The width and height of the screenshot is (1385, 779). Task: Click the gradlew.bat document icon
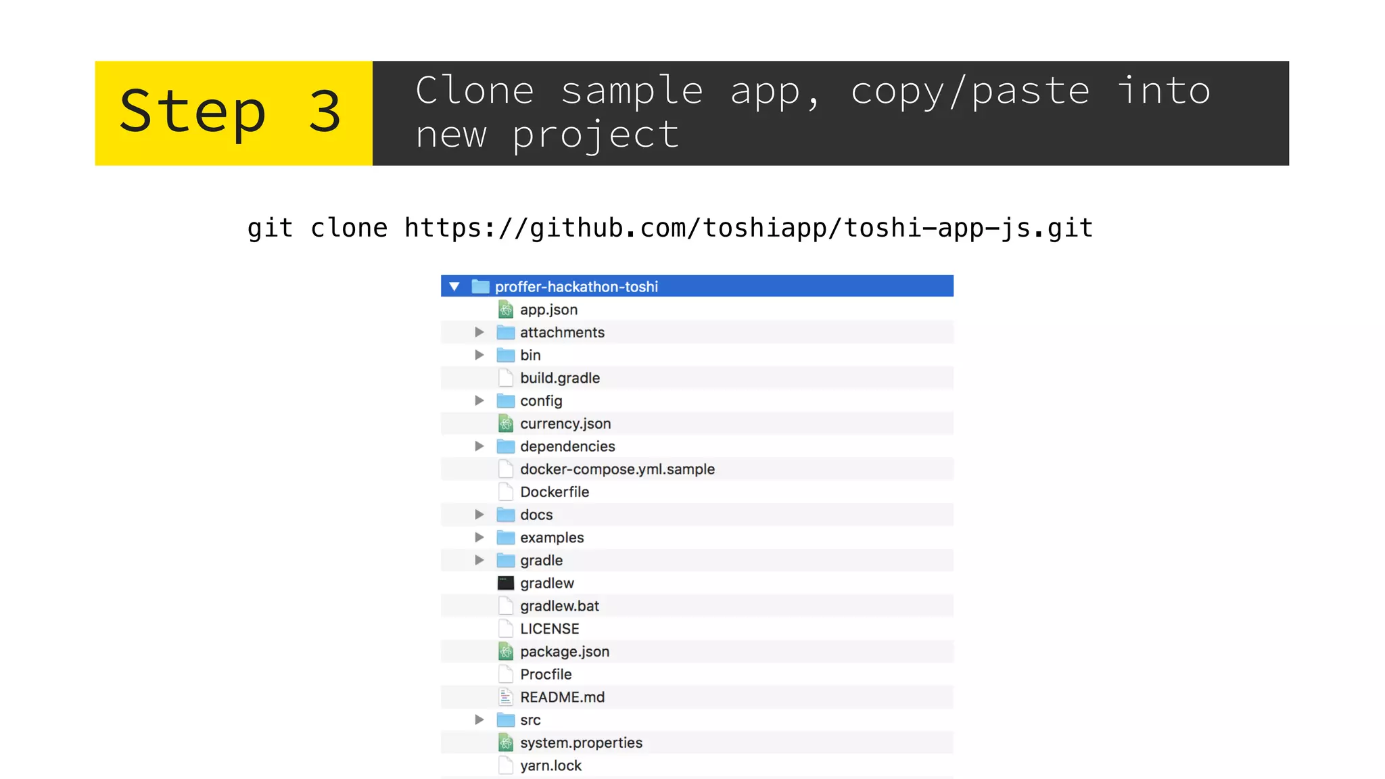506,606
